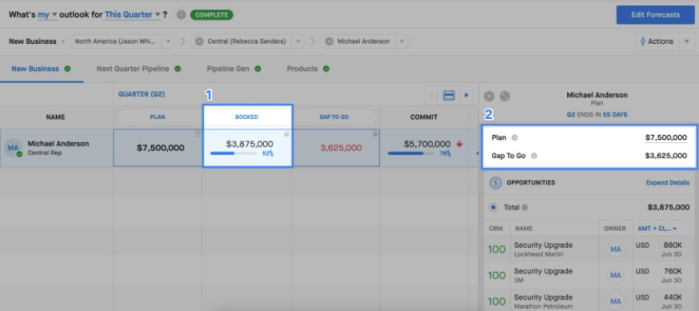The image size is (699, 311).
Task: Click lock icon in booked cell
Action: (286, 134)
